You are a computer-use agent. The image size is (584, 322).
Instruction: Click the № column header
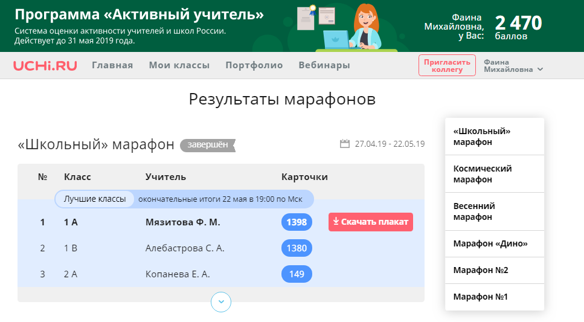point(42,177)
